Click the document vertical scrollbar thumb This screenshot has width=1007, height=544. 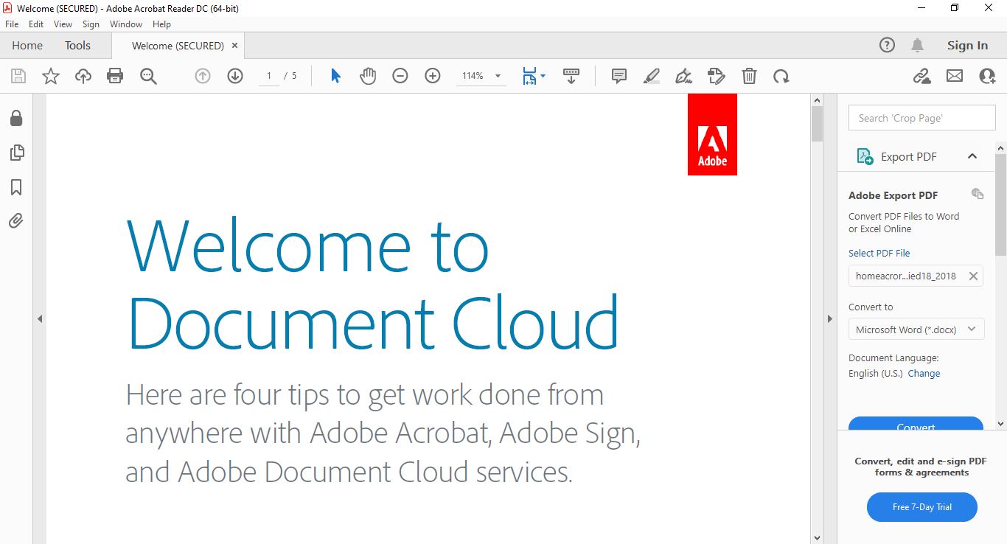(x=817, y=123)
